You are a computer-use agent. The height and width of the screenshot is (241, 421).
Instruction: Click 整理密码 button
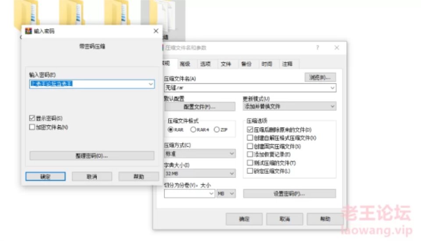point(92,156)
